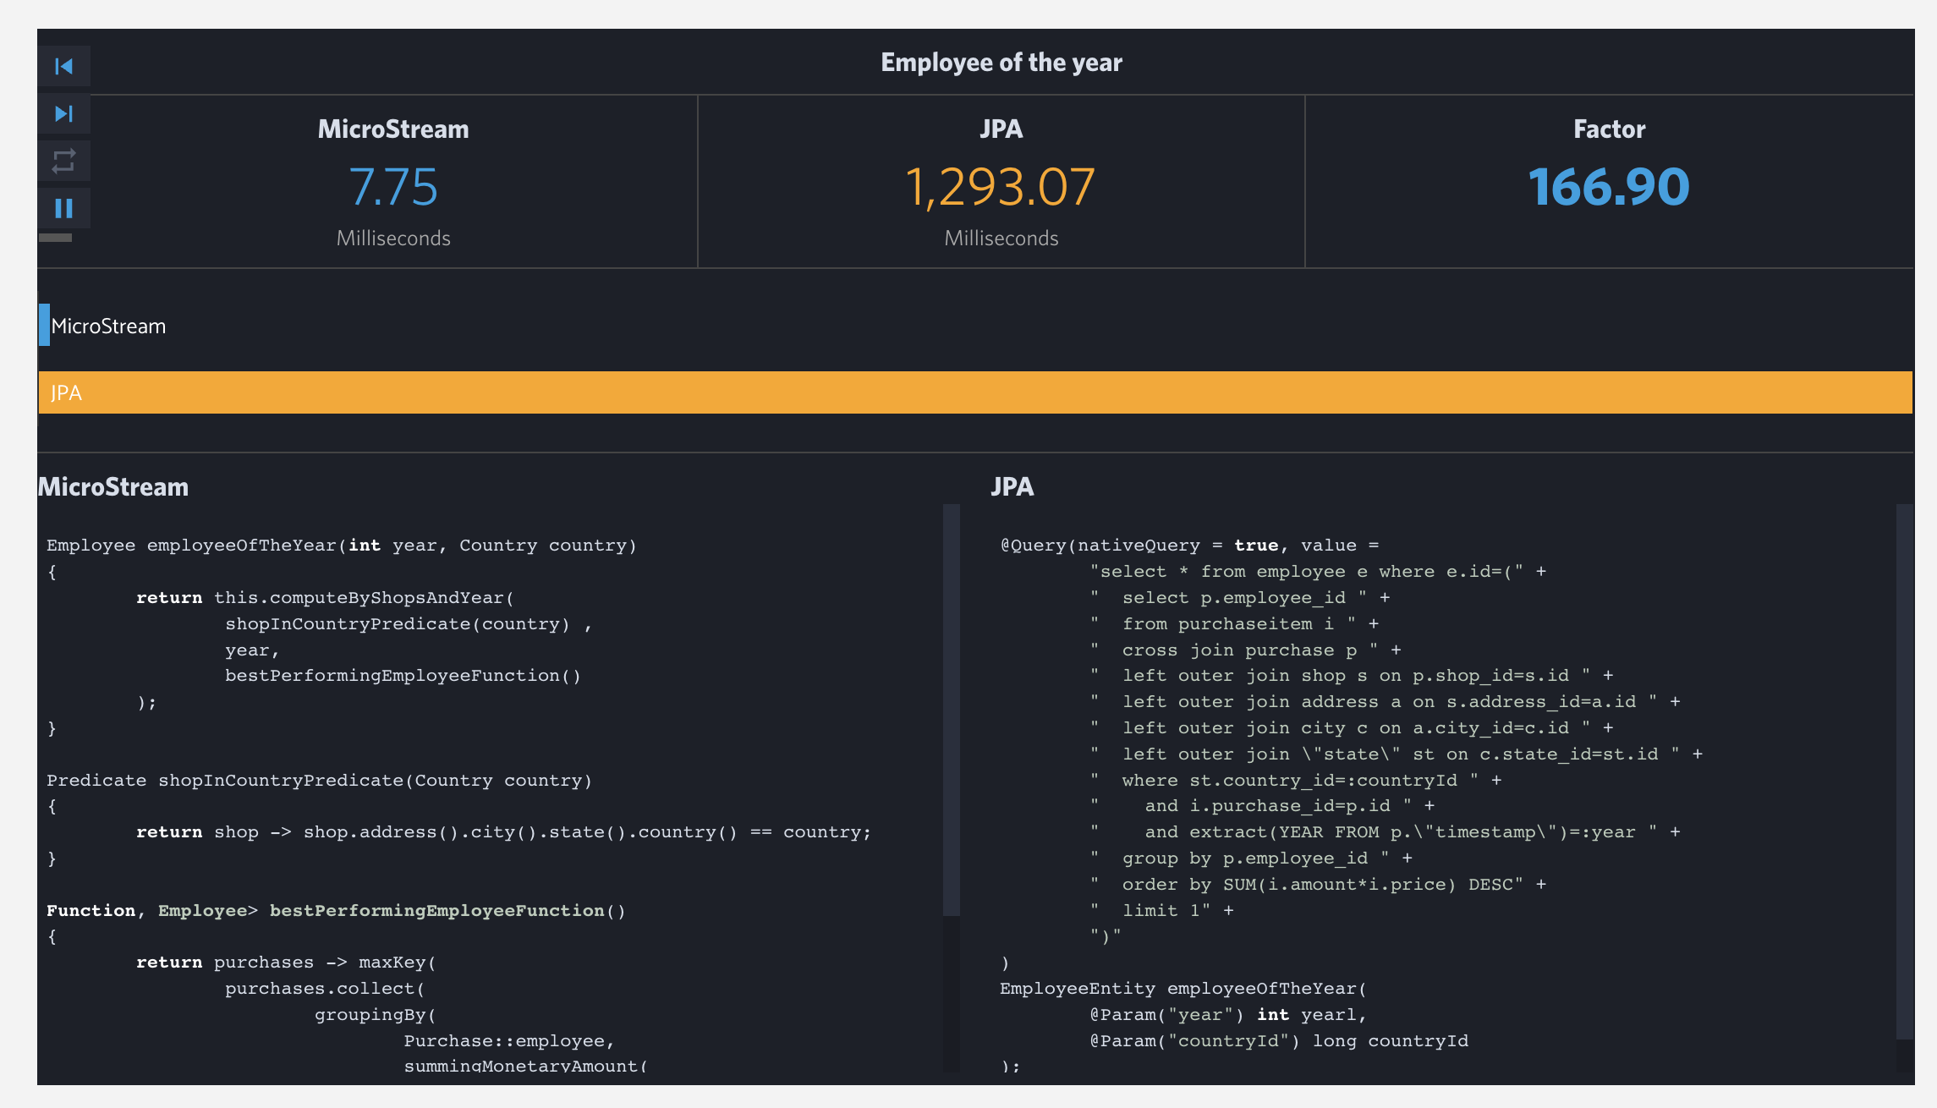
Task: Click the blue MicroStream chart bar
Action: (44, 325)
